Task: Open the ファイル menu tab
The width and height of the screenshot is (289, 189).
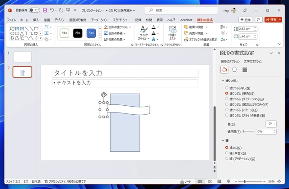Action: pos(11,20)
